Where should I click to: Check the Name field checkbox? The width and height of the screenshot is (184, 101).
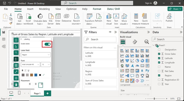tap(159, 67)
